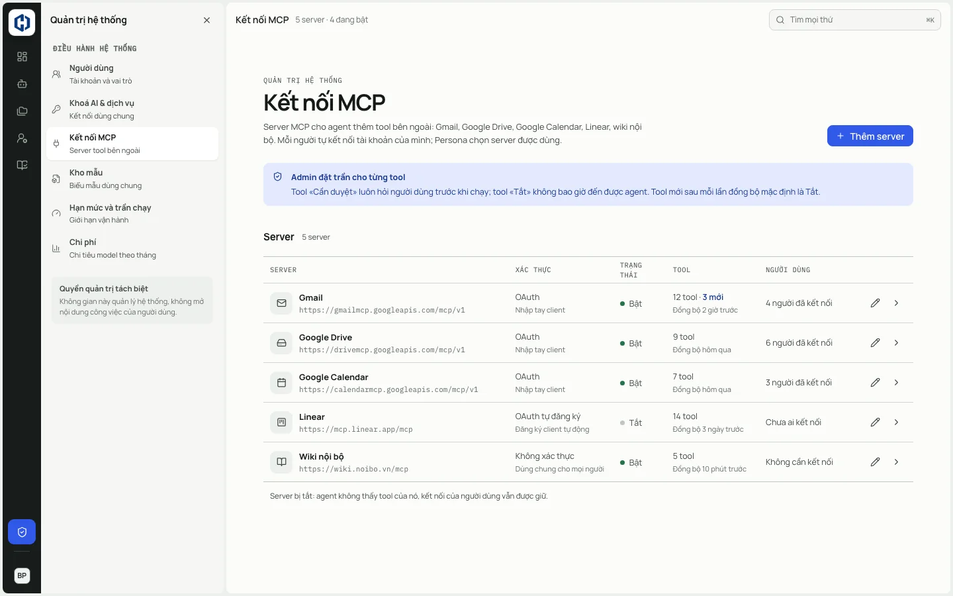Screen dimensions: 953x596
Task: Edit the Gmail server with the pencil icon
Action: point(875,303)
